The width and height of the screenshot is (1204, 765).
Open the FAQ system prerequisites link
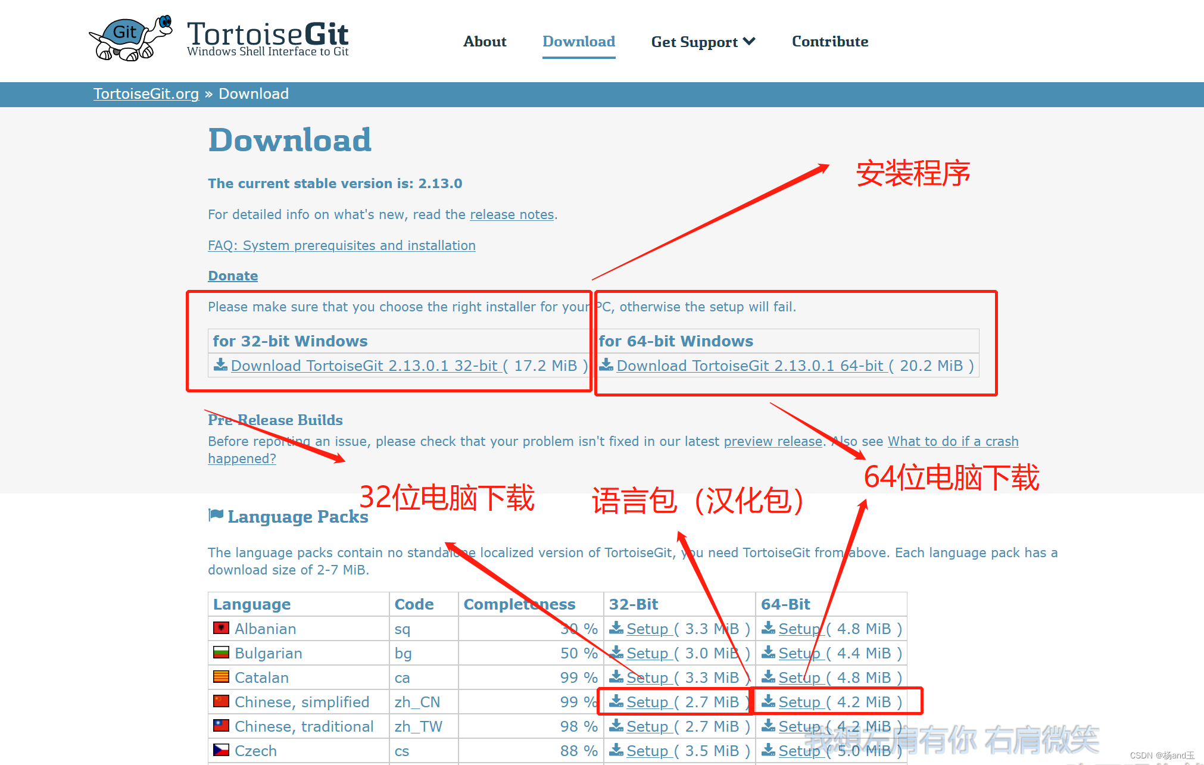(341, 245)
